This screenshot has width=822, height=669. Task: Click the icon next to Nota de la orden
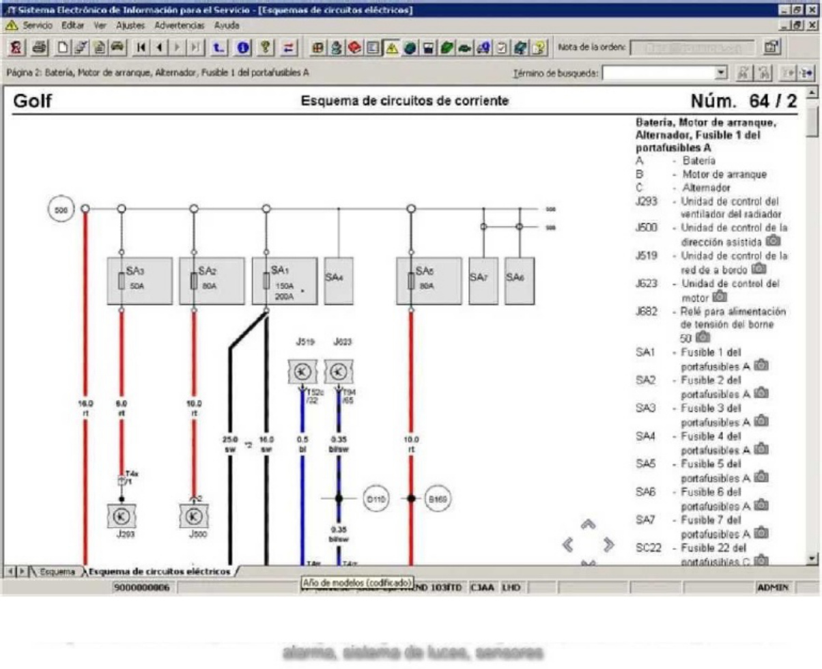tap(771, 47)
